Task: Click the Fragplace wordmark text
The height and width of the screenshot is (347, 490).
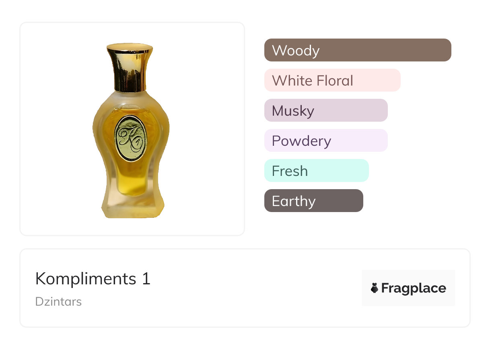Action: [414, 288]
